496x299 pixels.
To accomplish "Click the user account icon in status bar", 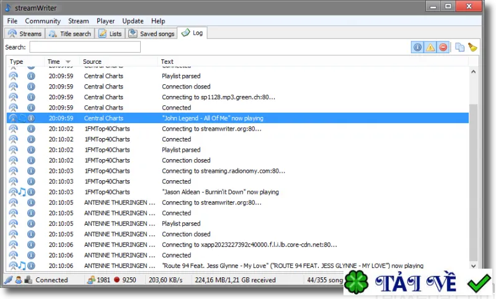I will coord(19,280).
